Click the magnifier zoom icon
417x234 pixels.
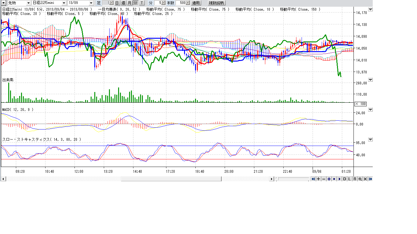(x=360, y=179)
